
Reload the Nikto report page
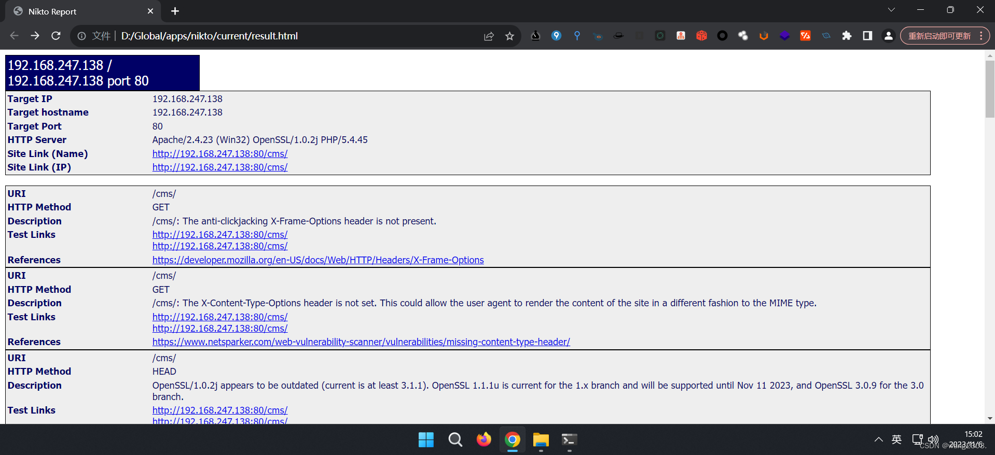coord(56,36)
